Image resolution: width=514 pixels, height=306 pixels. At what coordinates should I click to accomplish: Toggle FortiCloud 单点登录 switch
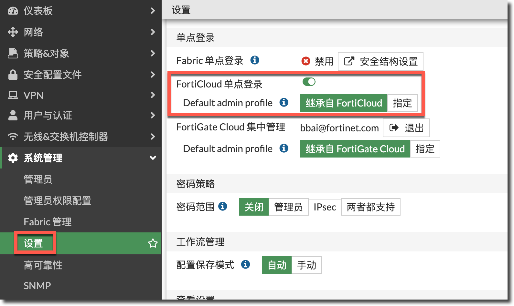click(309, 82)
